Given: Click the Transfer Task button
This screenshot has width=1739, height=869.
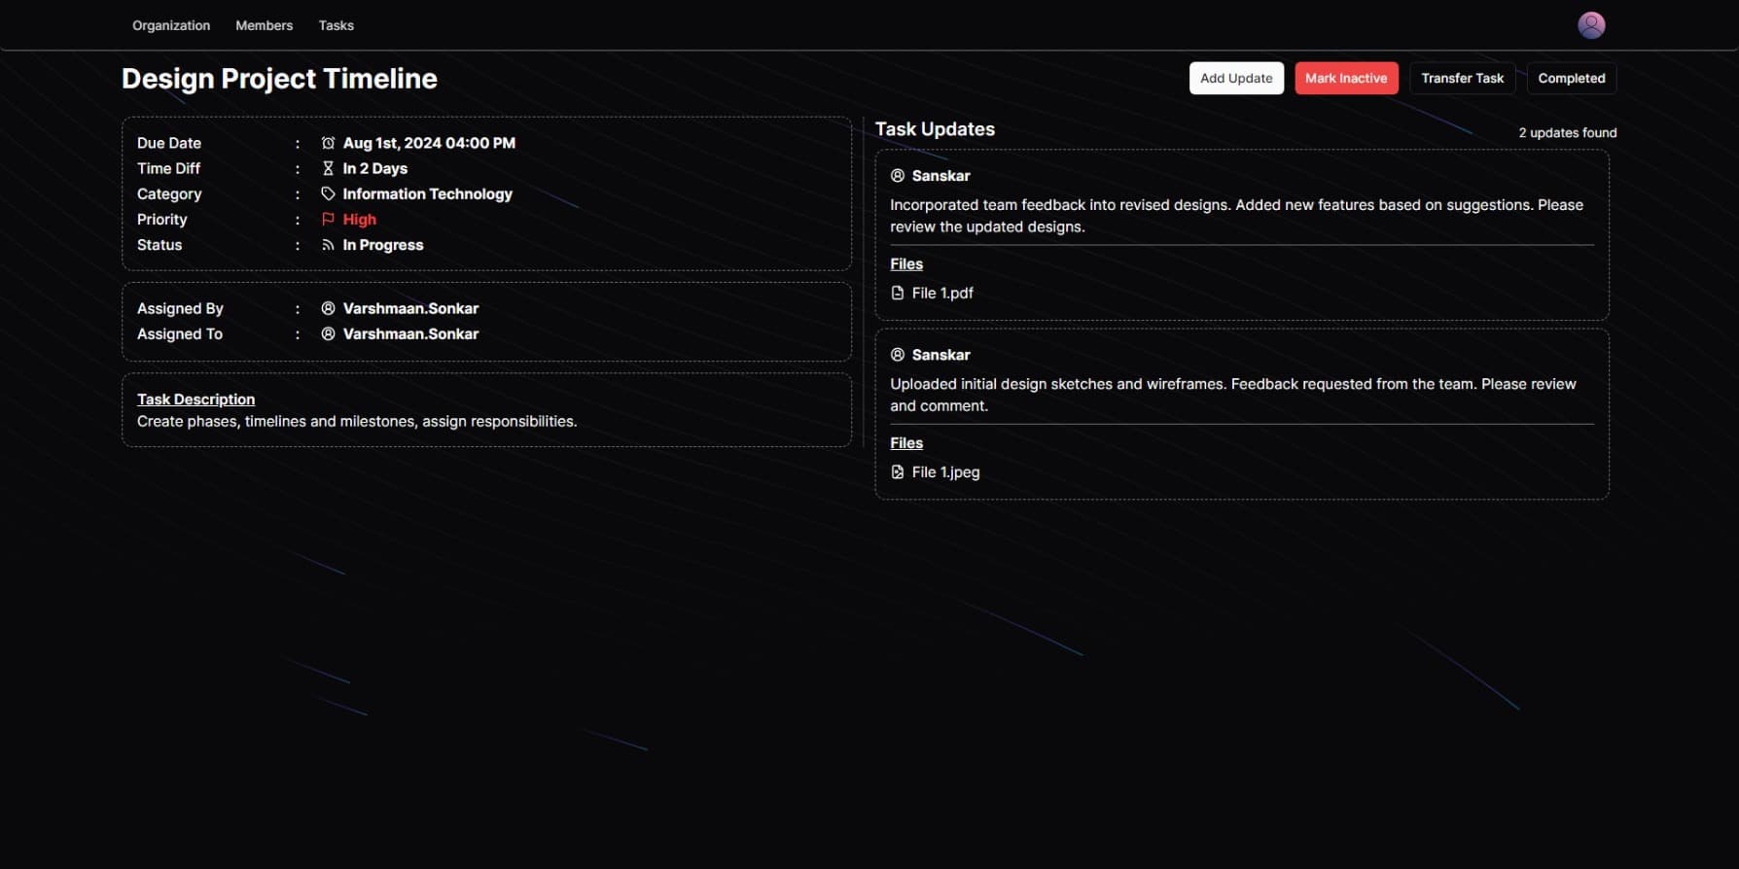Looking at the screenshot, I should (x=1462, y=78).
